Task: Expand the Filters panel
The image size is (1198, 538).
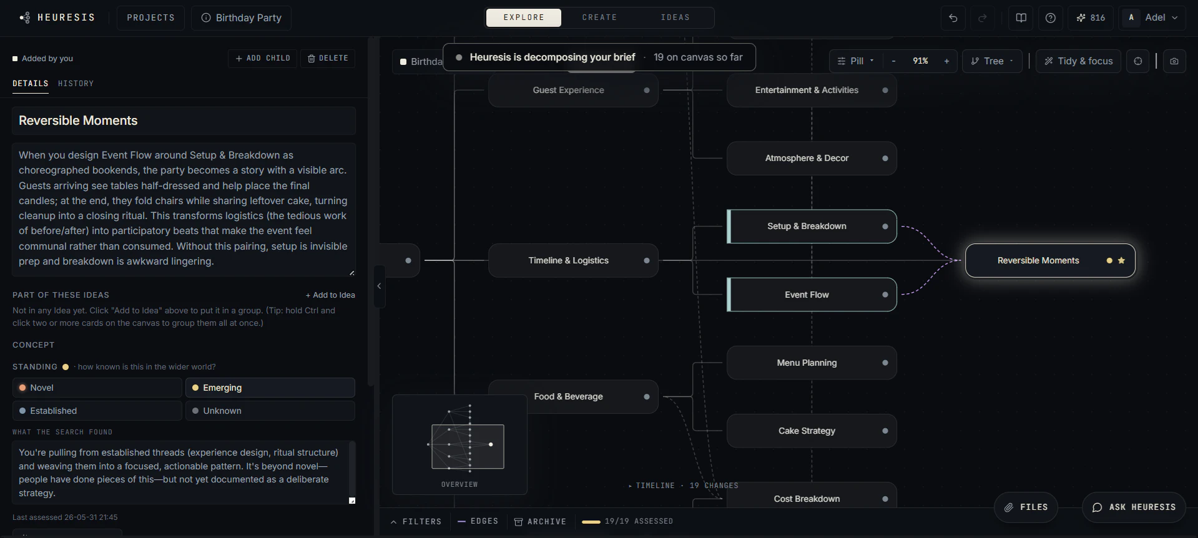Action: point(416,522)
